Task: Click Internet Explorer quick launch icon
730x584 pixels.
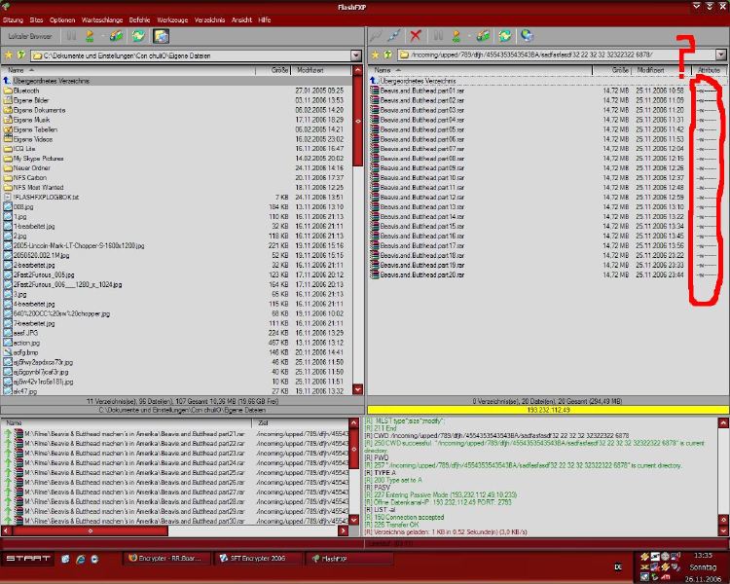Action: [x=81, y=559]
